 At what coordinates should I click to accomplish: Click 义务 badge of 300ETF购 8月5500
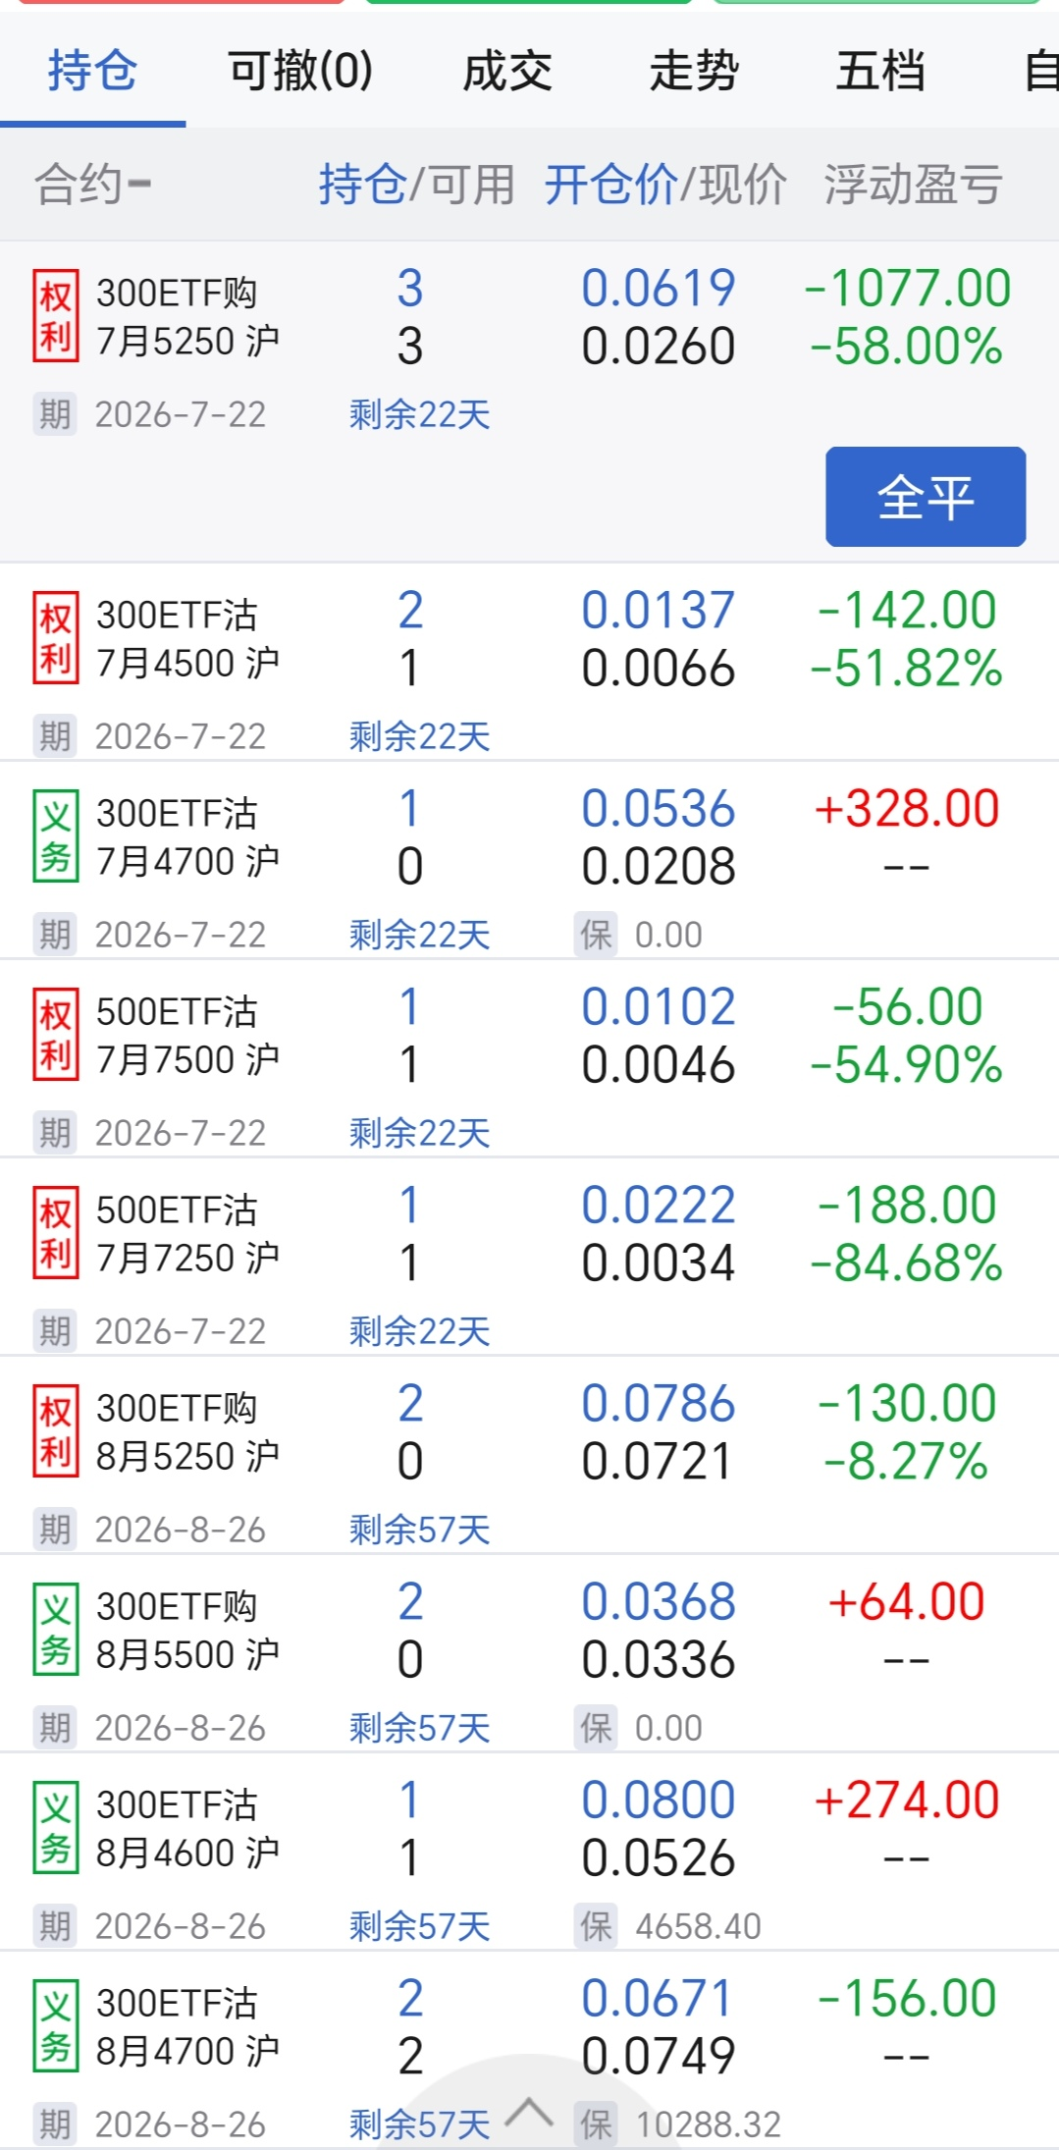(x=56, y=1631)
